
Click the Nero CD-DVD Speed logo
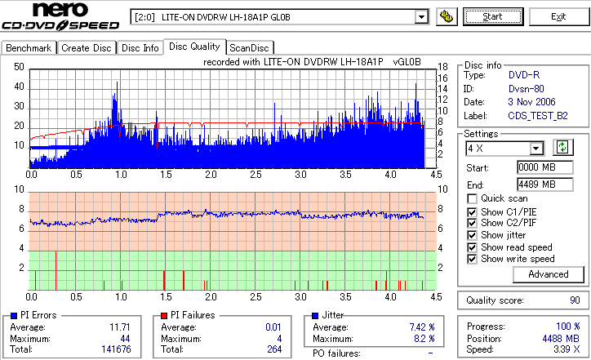click(61, 16)
